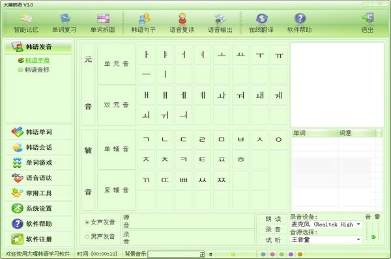
Task: Pick the purple skin color dot
Action: [x=291, y=254]
